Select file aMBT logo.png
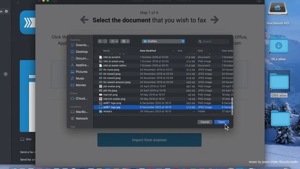Image resolution: width=300 pixels, height=169 pixels. [163, 103]
